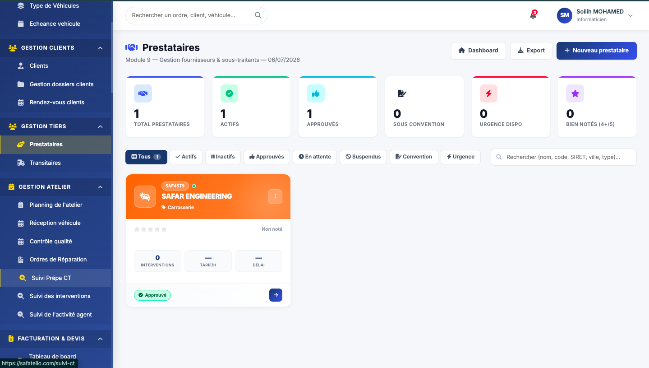The image size is (649, 368).
Task: Filter by Actifs
Action: pos(186,157)
